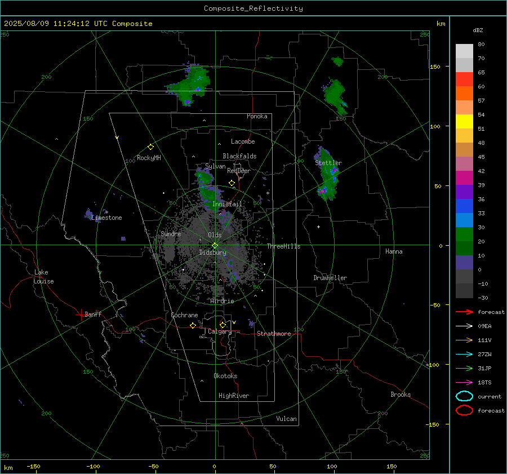Click the red cross marker at Banff
Screen dimensions: 507x474
pos(81,314)
